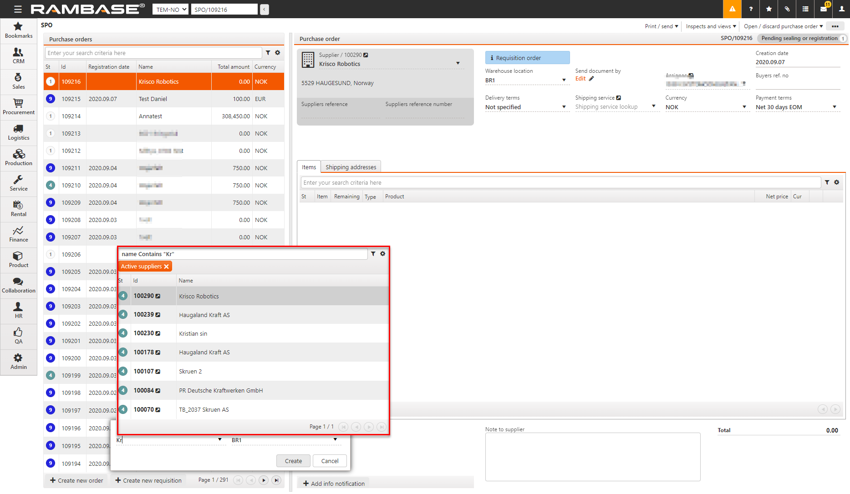Click the Collaboration sidebar icon

(x=18, y=285)
